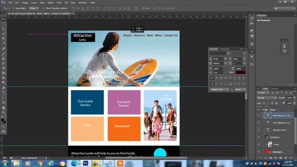Select the Lasso tool
297x167 pixels.
coord(3,29)
